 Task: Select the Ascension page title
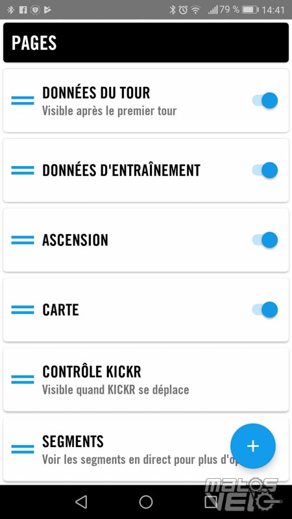tap(75, 240)
